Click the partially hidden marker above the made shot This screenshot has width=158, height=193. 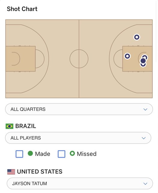pyautogui.click(x=145, y=57)
